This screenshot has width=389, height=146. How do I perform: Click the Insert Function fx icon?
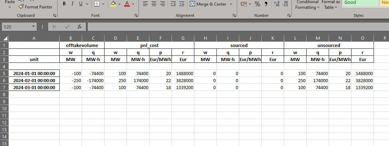click(80, 27)
